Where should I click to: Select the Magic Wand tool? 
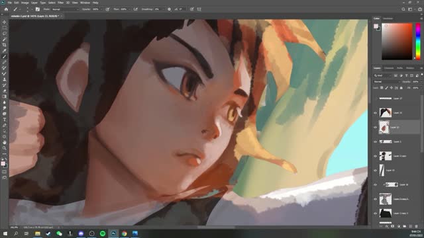(5, 39)
